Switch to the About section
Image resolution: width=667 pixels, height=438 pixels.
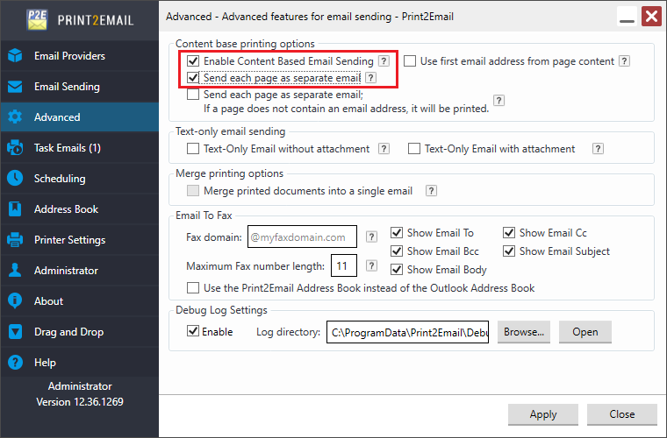coord(48,301)
